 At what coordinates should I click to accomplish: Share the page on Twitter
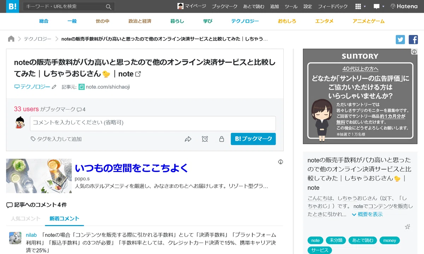tap(400, 40)
